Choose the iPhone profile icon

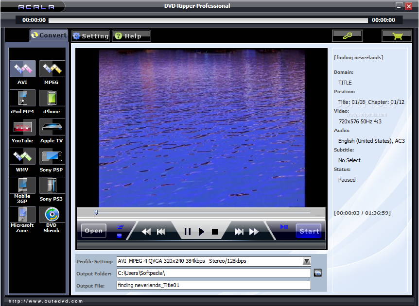point(52,98)
